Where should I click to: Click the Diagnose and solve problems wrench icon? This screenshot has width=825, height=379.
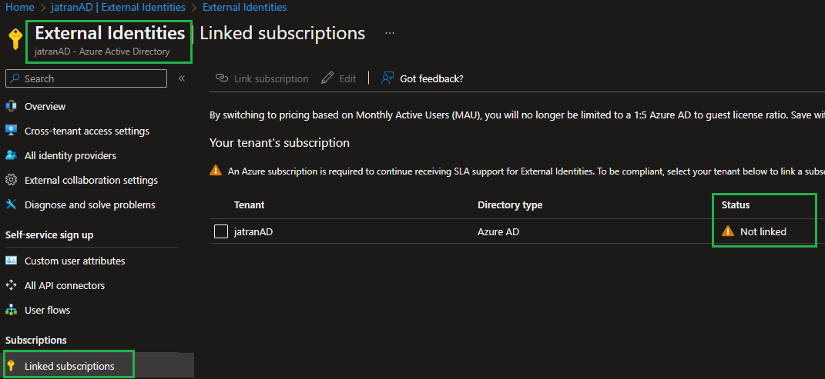(x=11, y=204)
